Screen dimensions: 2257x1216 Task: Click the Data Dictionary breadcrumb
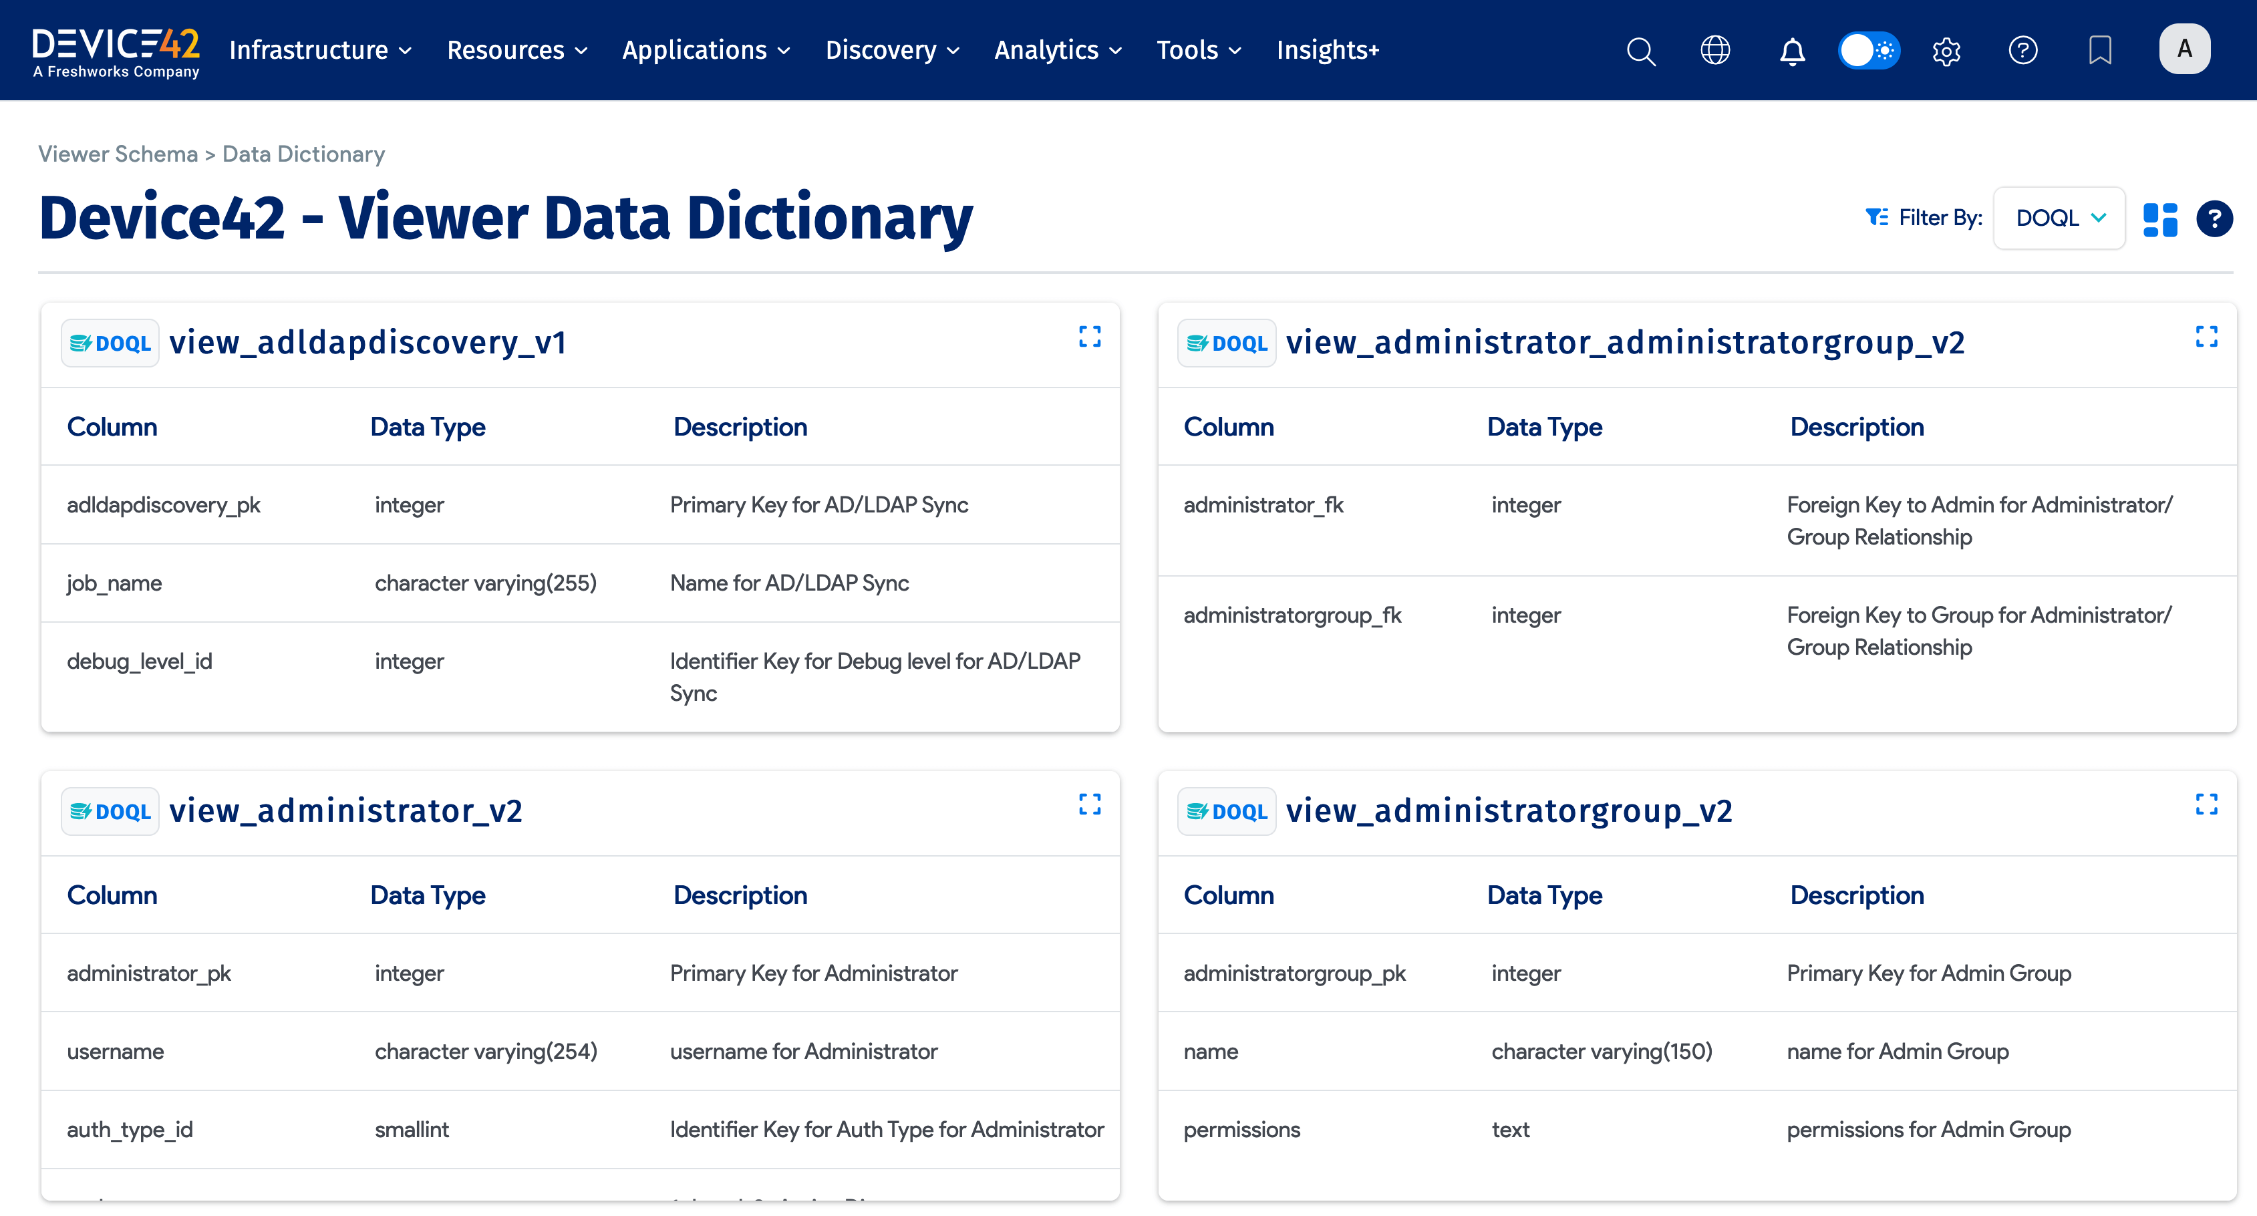click(x=303, y=154)
